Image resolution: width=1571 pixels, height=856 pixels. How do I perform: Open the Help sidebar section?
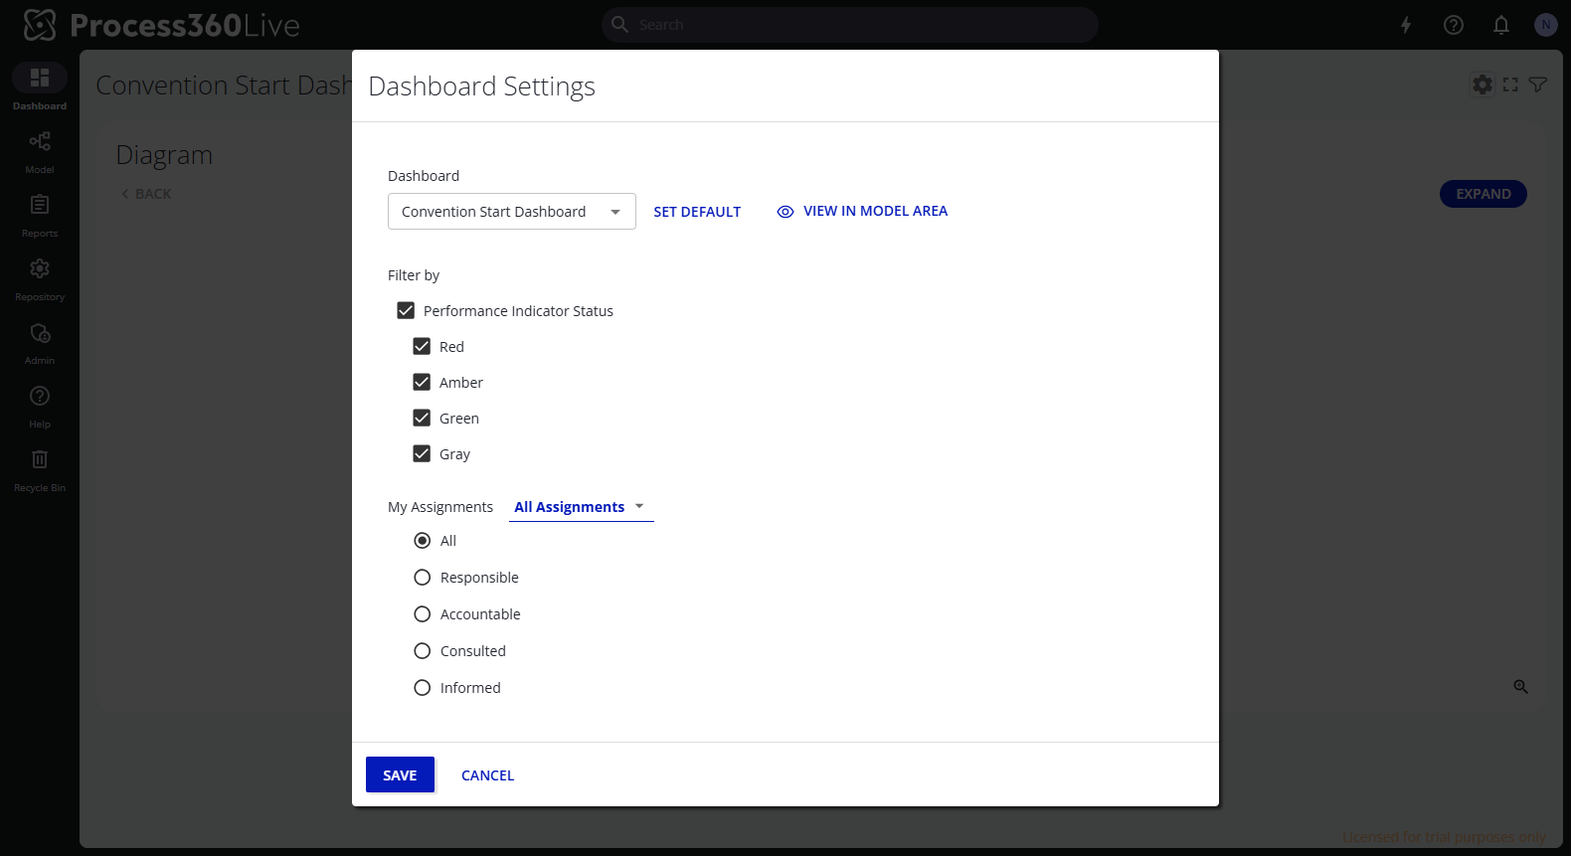(40, 406)
